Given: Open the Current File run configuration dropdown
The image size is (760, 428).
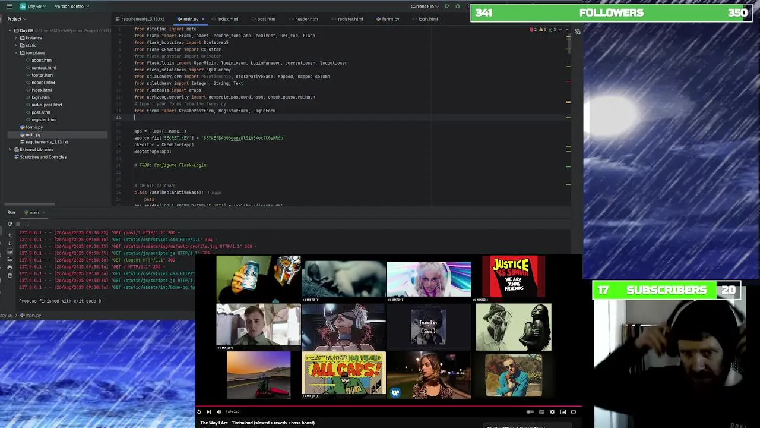Looking at the screenshot, I should click(x=425, y=6).
